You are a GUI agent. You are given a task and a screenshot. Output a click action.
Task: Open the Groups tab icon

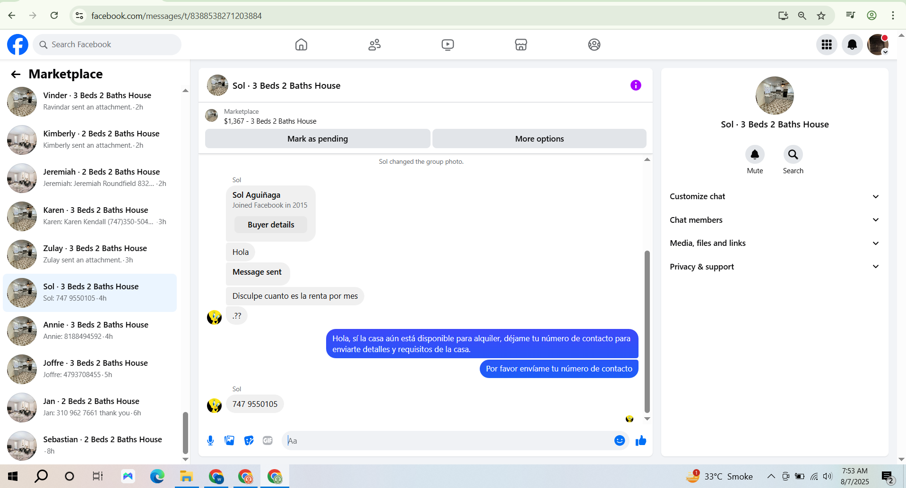tap(594, 44)
